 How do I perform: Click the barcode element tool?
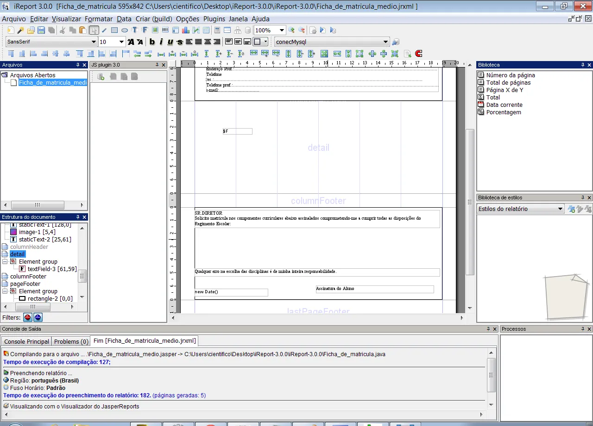pos(165,31)
